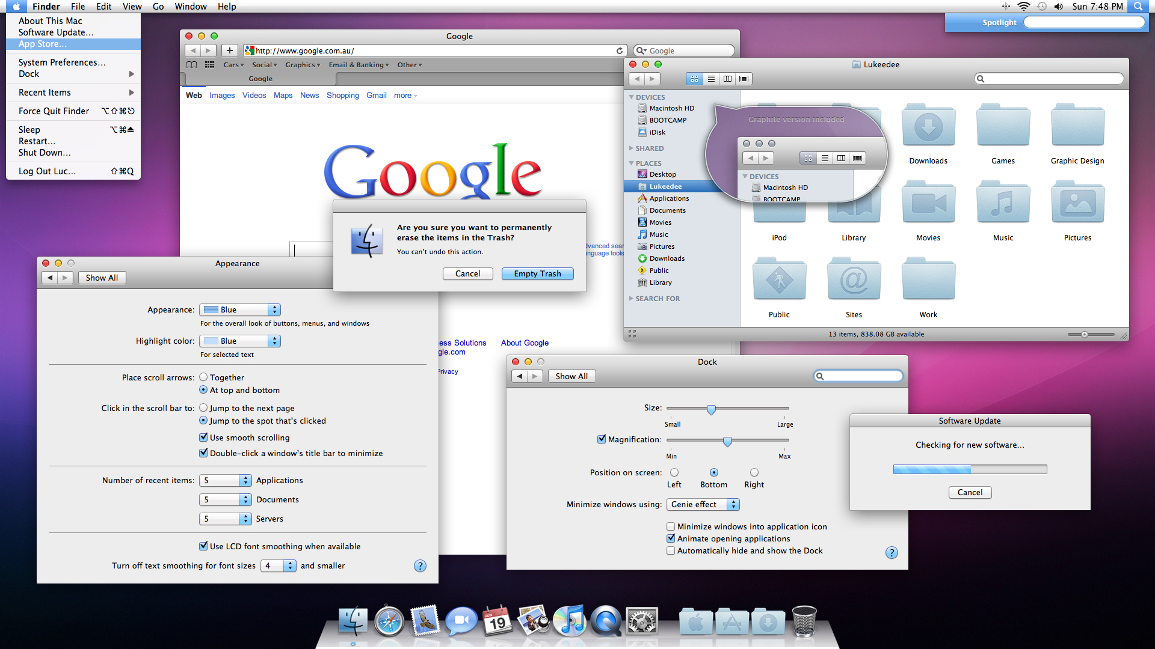Open Appearance help question mark
Image resolution: width=1155 pixels, height=649 pixels.
point(420,565)
